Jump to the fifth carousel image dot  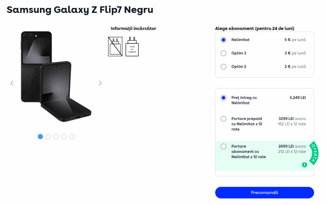[x=72, y=136]
